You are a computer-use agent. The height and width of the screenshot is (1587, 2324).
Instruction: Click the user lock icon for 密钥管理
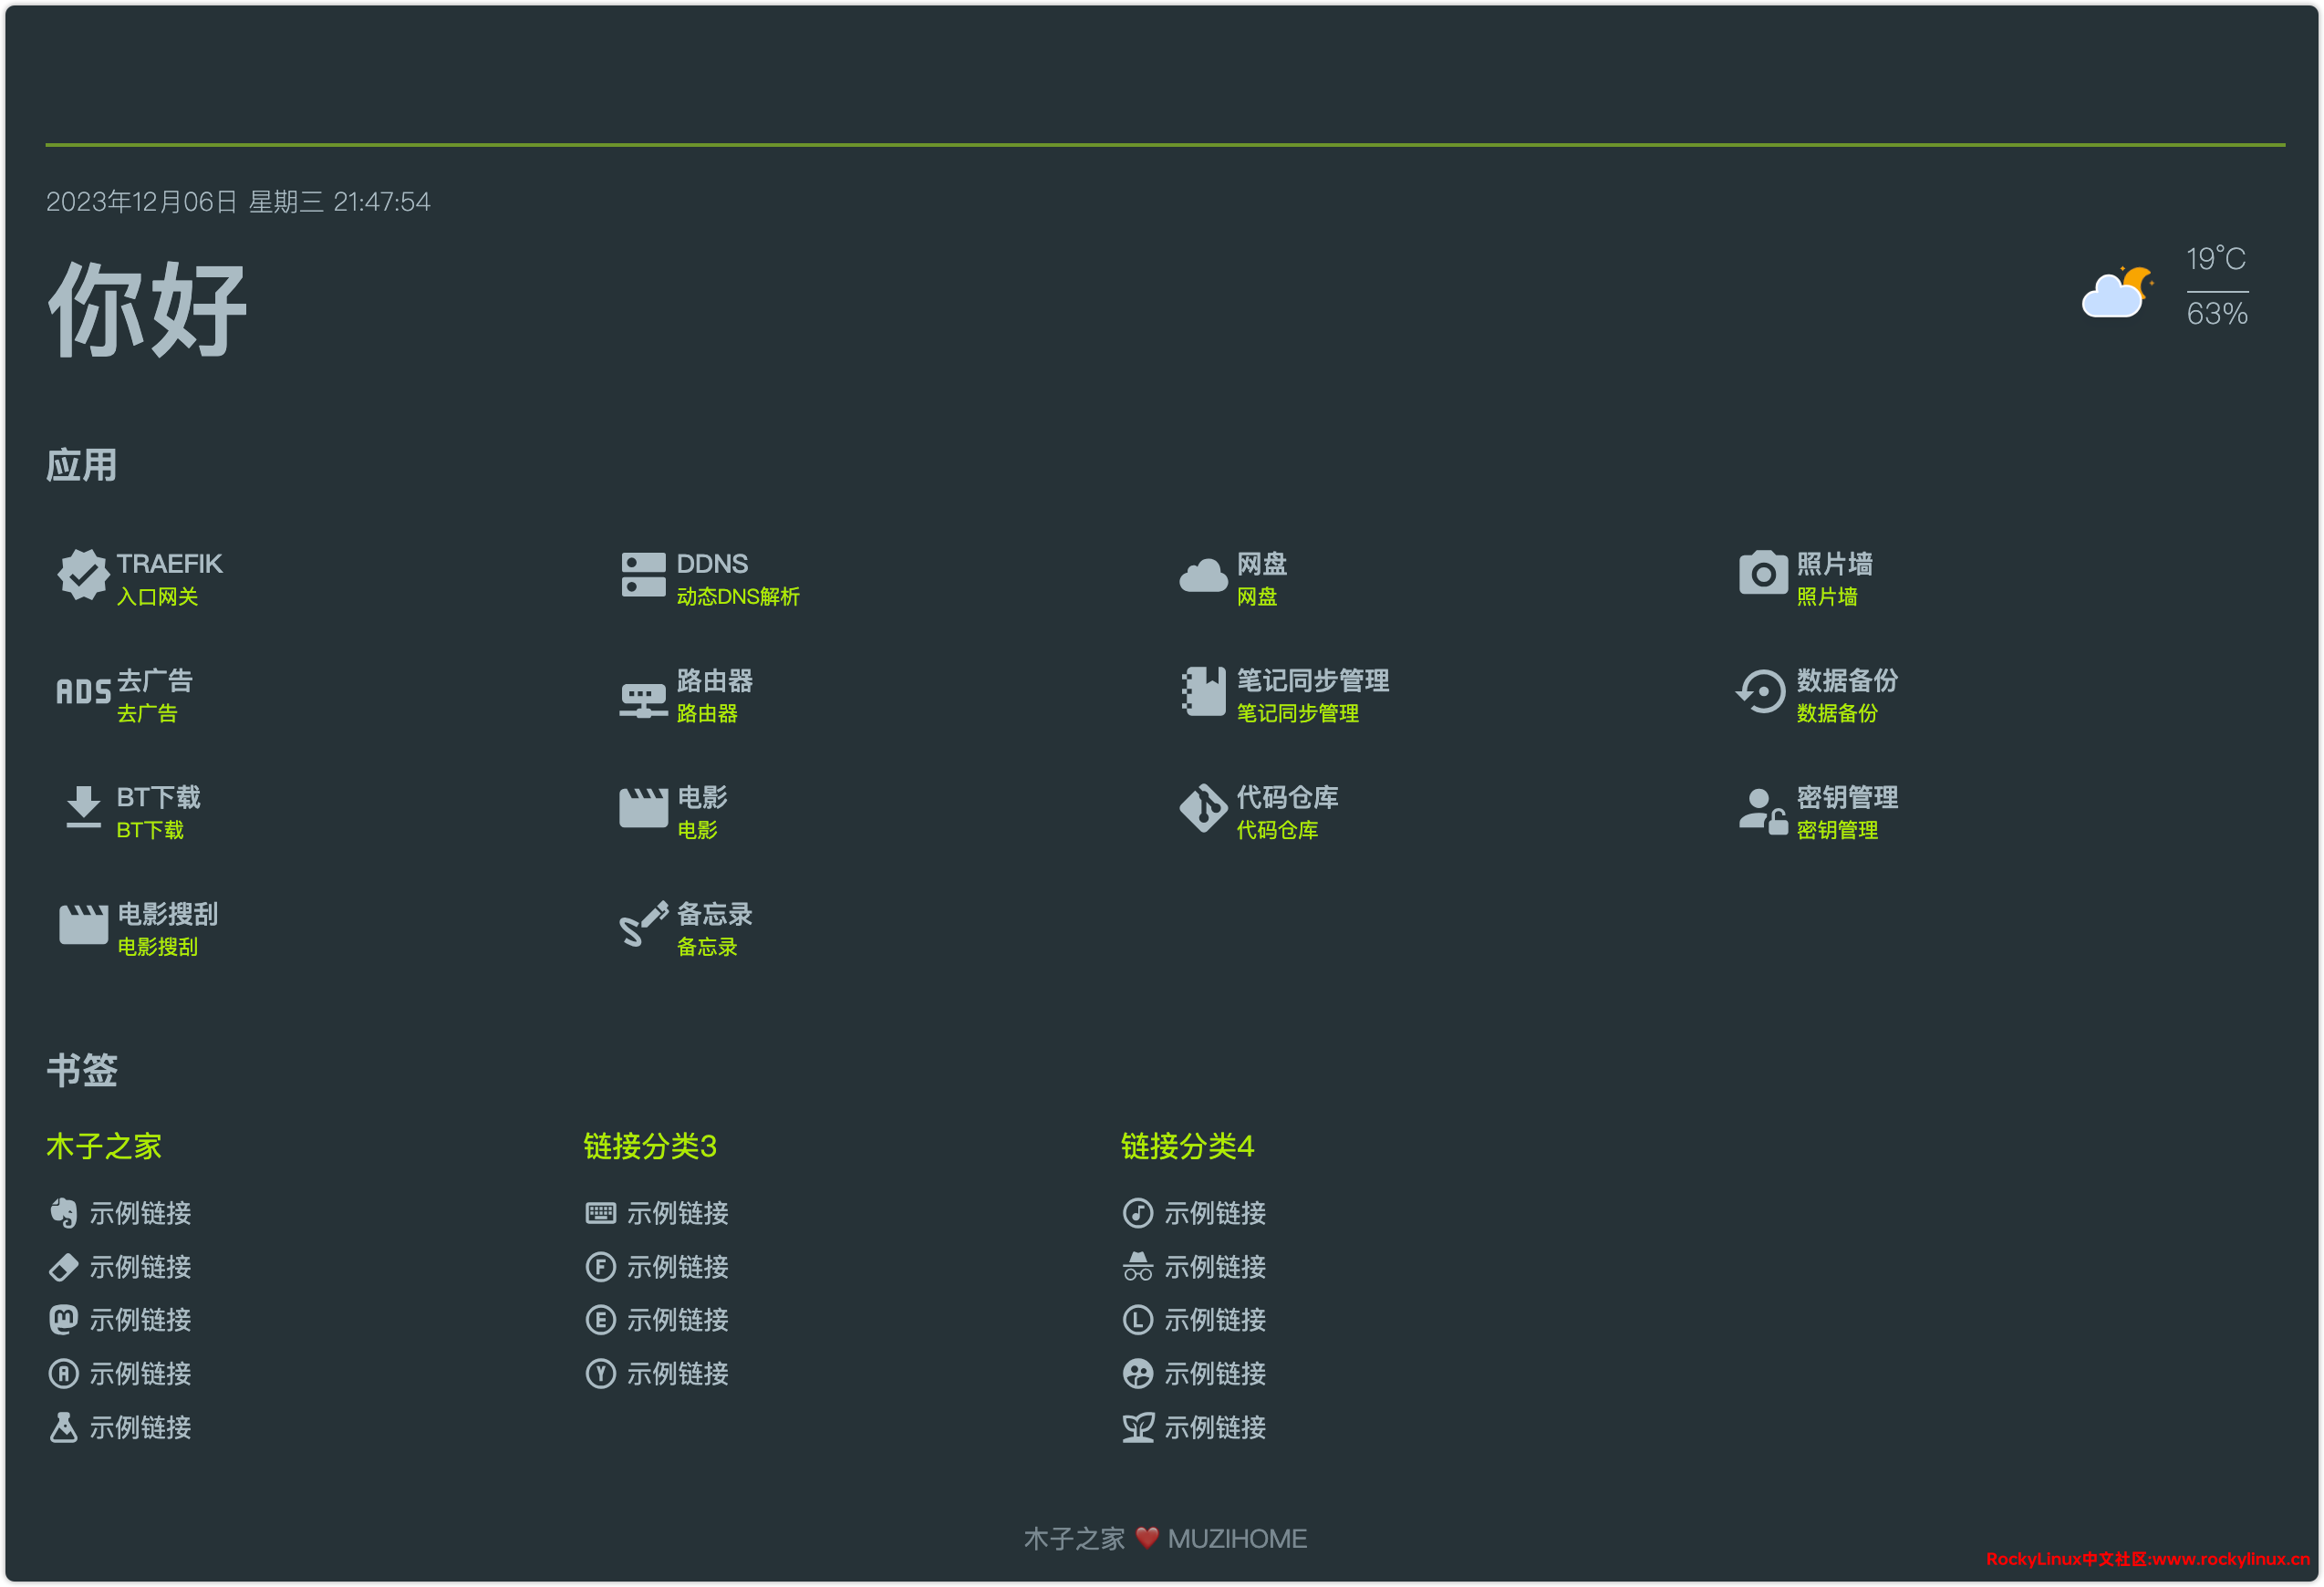[1763, 810]
